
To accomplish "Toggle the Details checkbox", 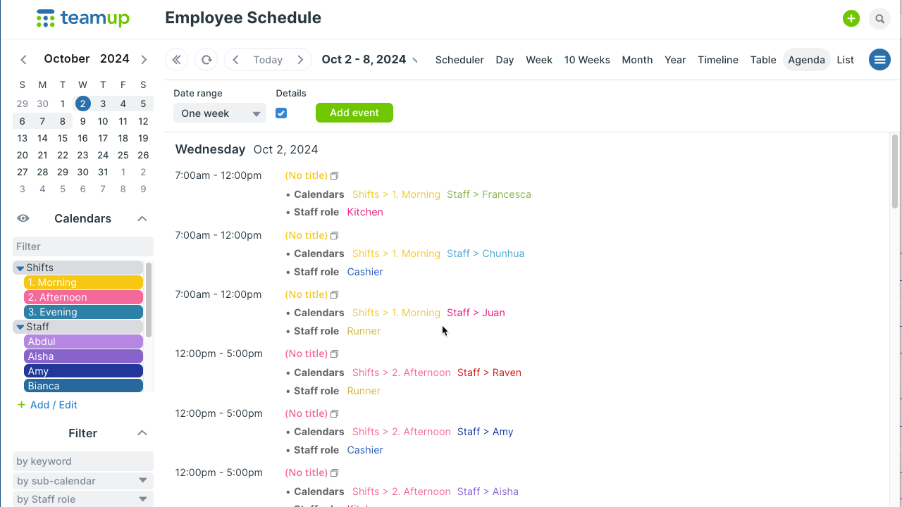I will coord(281,113).
